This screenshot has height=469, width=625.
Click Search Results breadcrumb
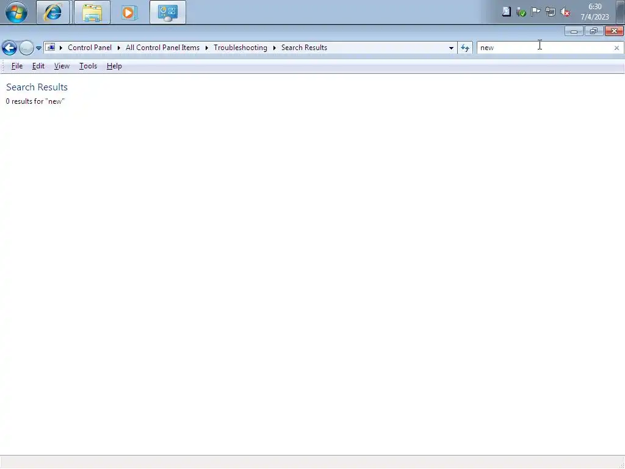(304, 48)
